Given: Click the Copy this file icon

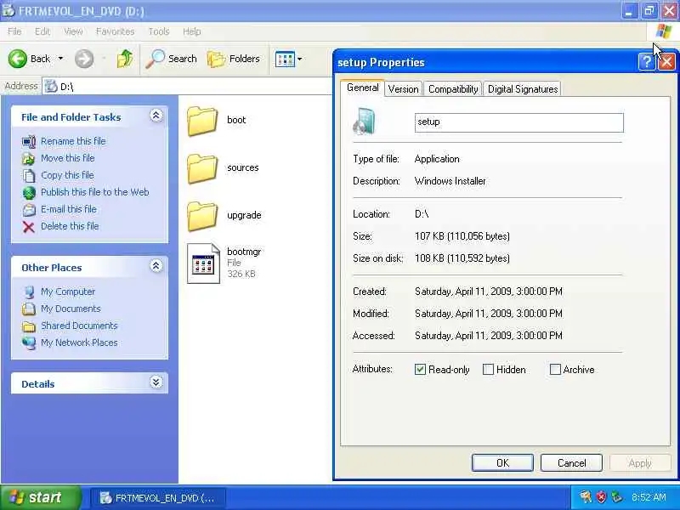Looking at the screenshot, I should point(29,176).
